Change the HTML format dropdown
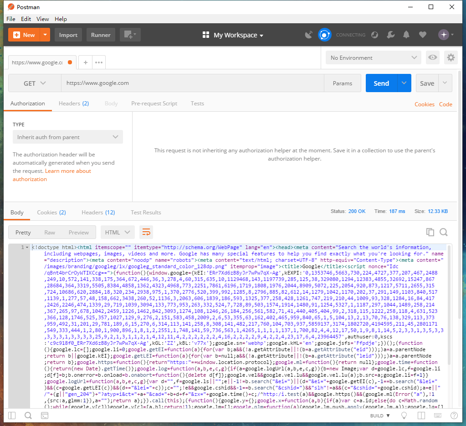The width and height of the screenshot is (466, 426). 118,232
